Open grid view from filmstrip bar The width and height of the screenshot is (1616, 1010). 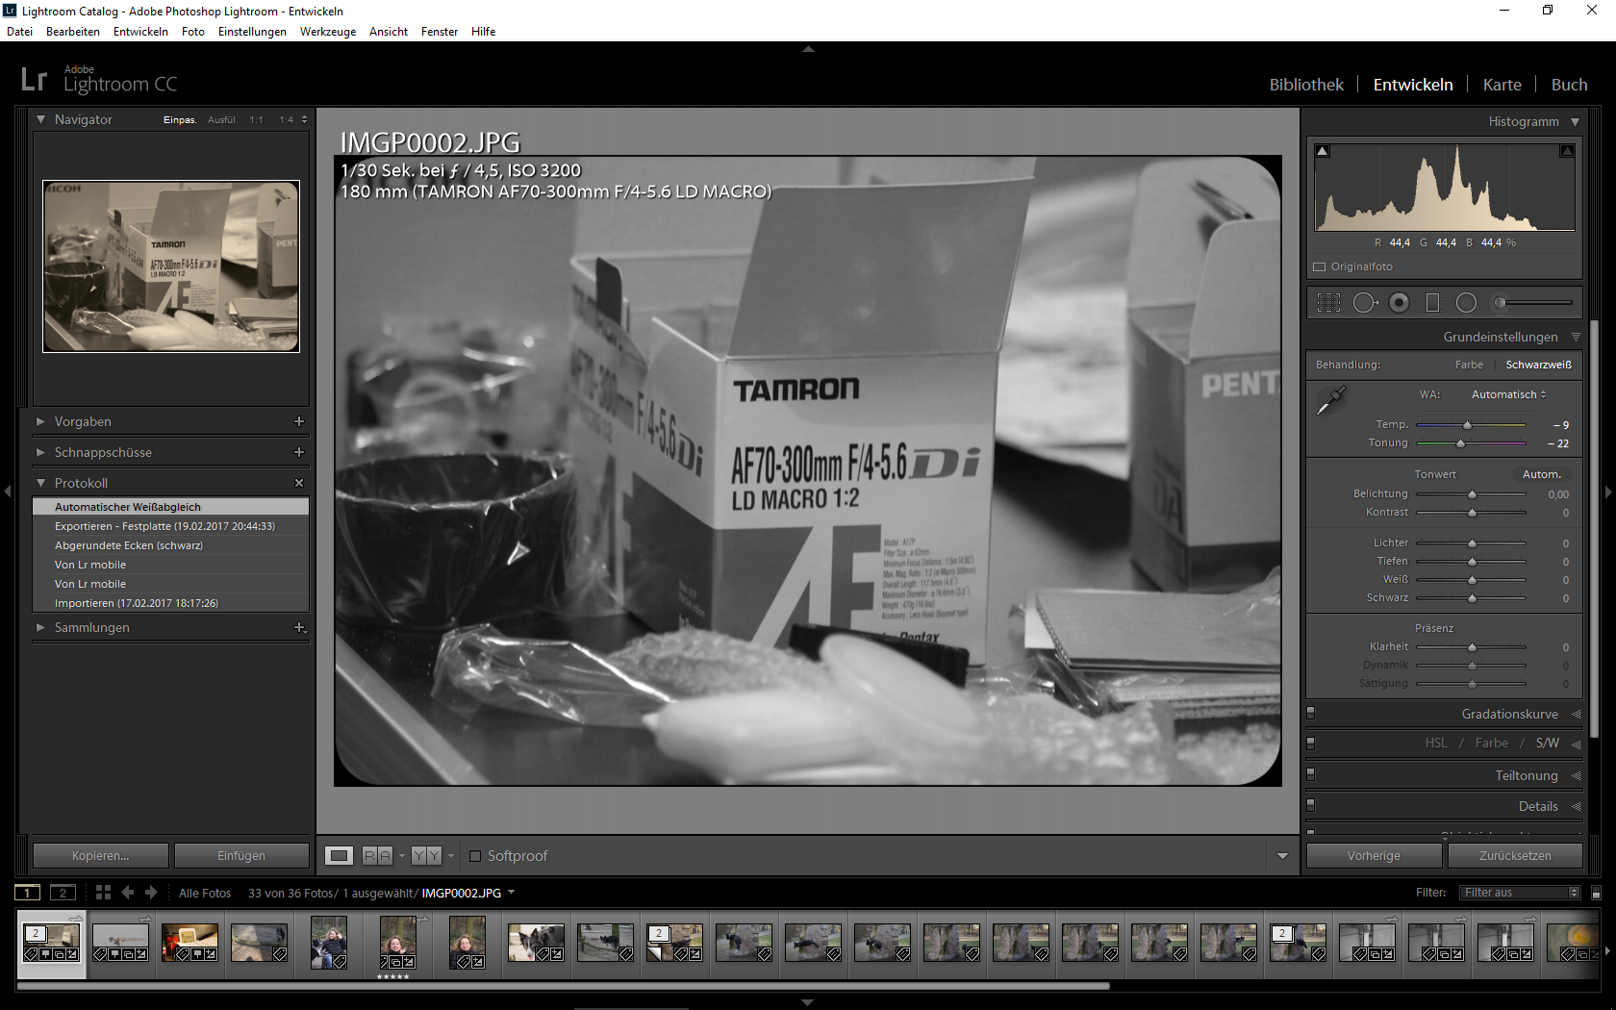click(x=103, y=893)
